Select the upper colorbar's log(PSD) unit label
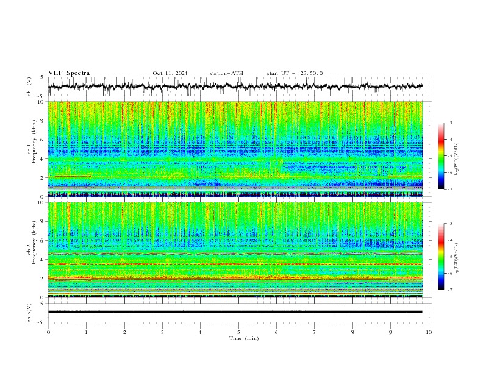Image resolution: width=483 pixels, height=373 pixels. [457, 159]
